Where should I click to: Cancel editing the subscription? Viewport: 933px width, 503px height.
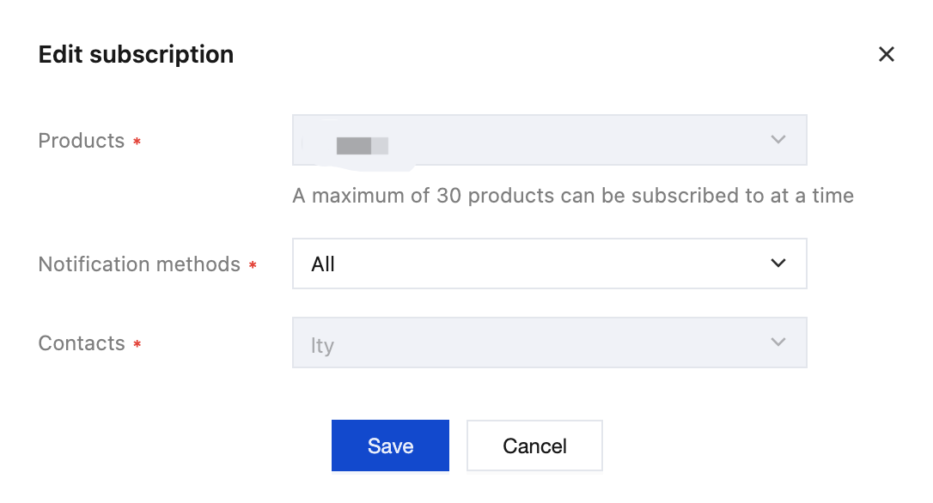(x=534, y=445)
